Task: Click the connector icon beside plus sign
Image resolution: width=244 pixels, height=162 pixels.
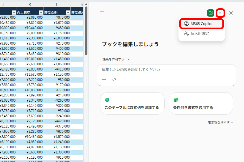Action: [x=114, y=80]
